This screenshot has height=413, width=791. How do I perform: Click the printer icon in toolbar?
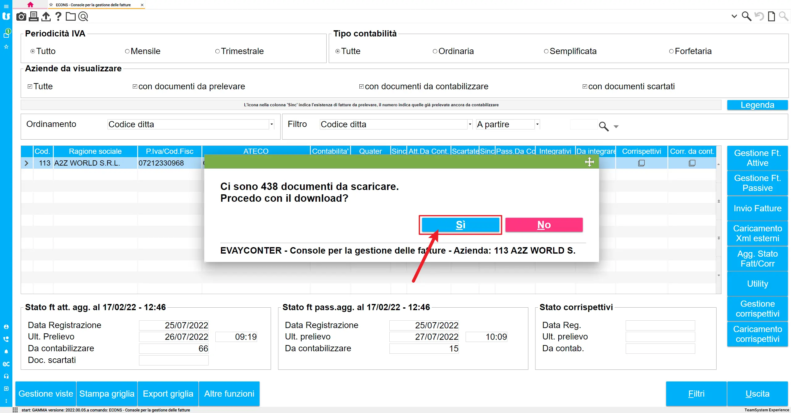coord(34,16)
